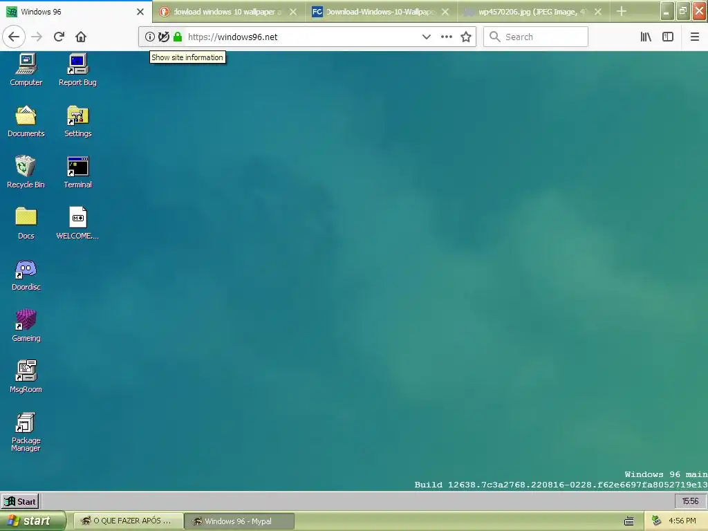
Task: Toggle the browser sidebar view
Action: (x=668, y=37)
